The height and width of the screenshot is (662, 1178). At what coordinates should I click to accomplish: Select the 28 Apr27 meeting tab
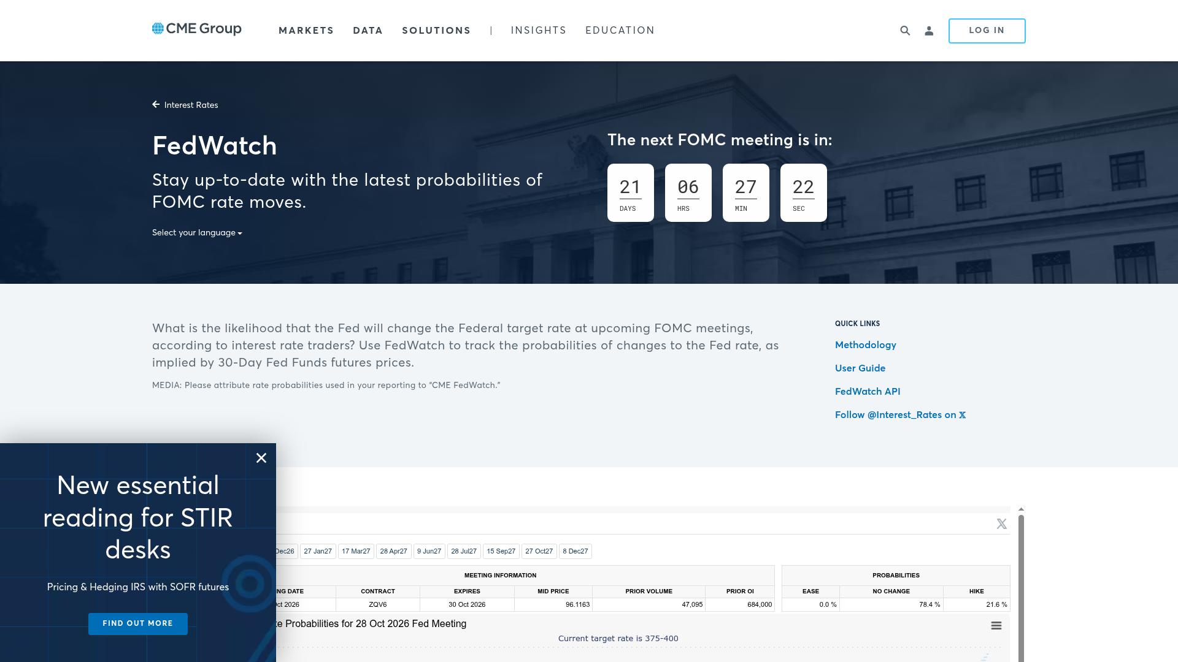click(394, 552)
